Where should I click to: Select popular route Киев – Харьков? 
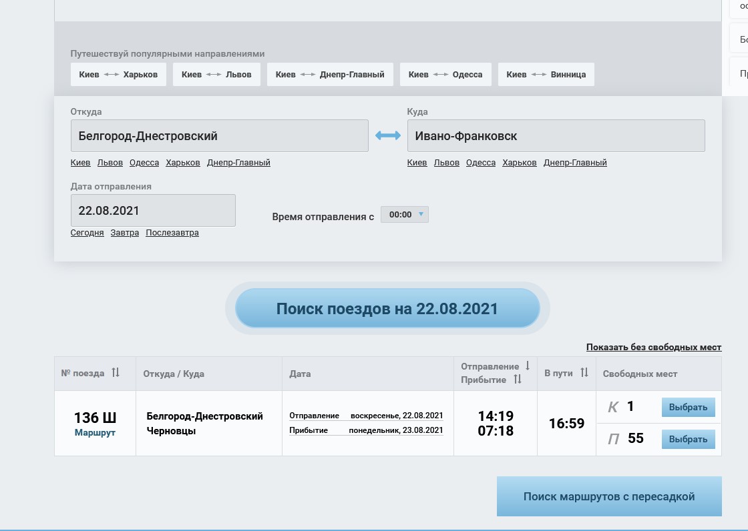[x=118, y=75]
